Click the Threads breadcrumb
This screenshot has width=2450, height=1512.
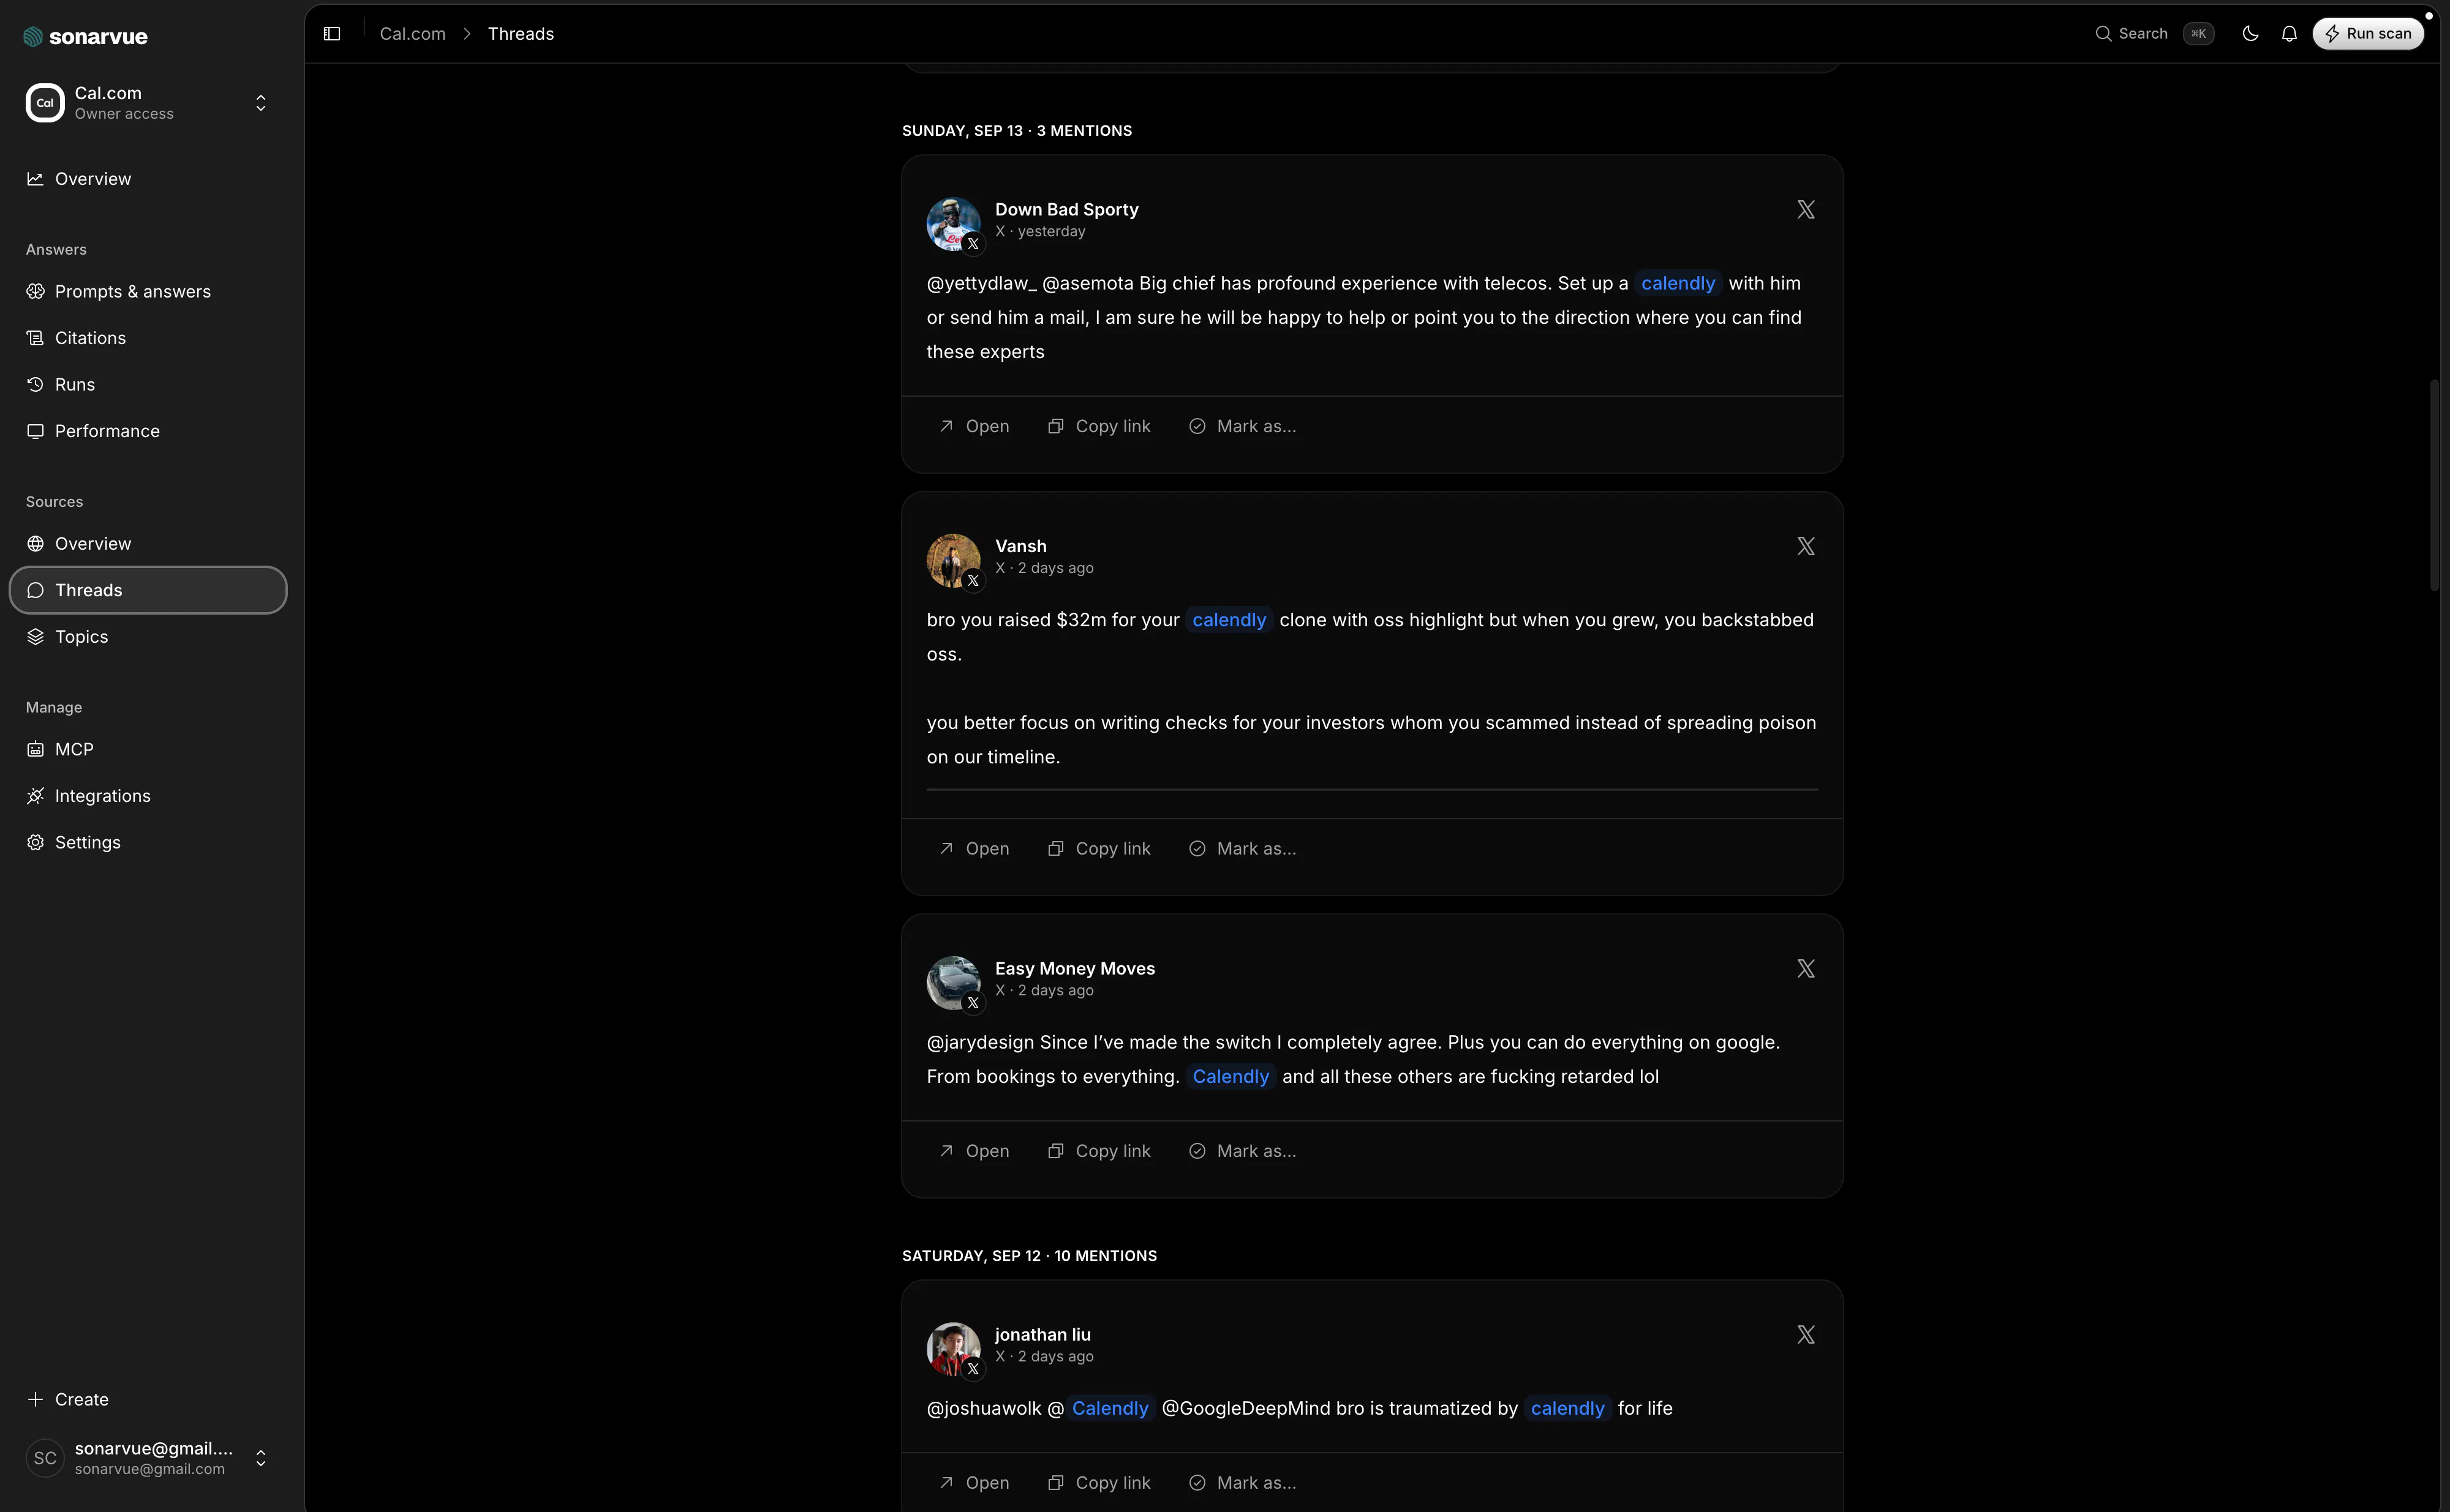pos(520,34)
